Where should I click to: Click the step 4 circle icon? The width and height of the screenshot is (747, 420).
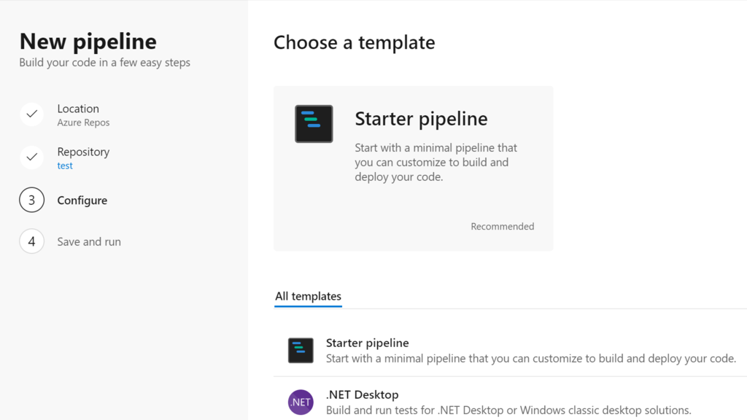click(31, 241)
